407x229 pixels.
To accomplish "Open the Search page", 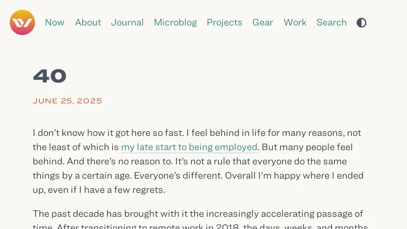I will [331, 22].
